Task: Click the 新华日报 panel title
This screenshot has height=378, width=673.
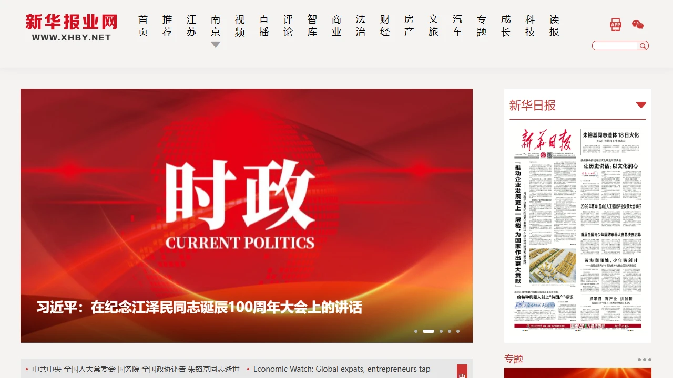Action: coord(533,105)
